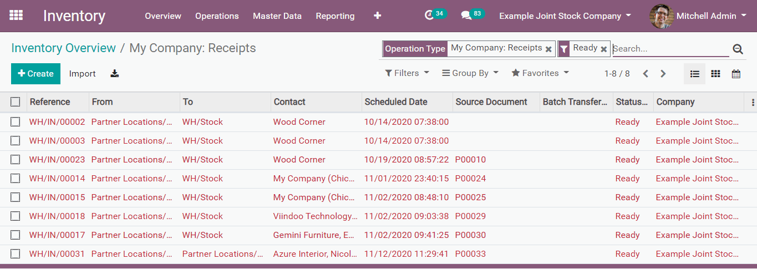Open the chat messages icon
Viewport: 757px width, 269px height.
[x=466, y=16]
